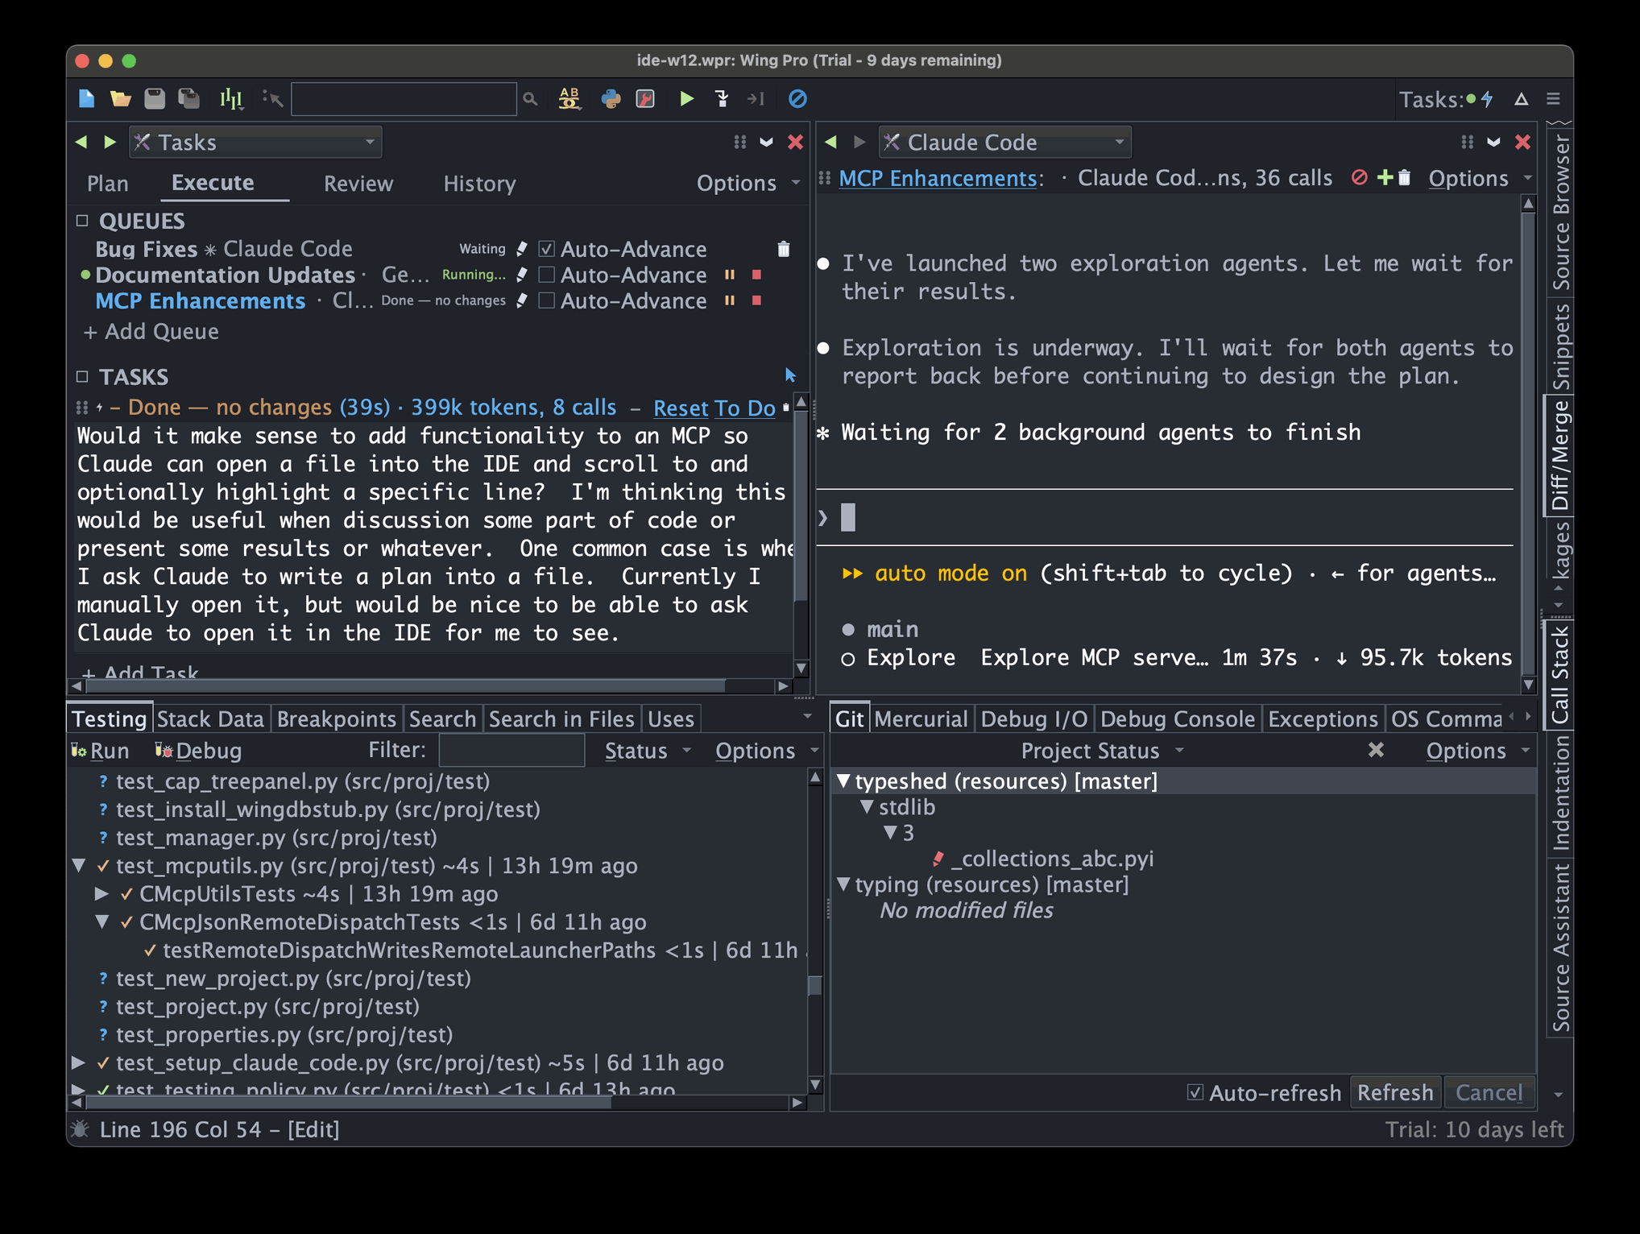The width and height of the screenshot is (1640, 1234).
Task: Collapse the typeshed (resources) tree node
Action: coord(843,781)
